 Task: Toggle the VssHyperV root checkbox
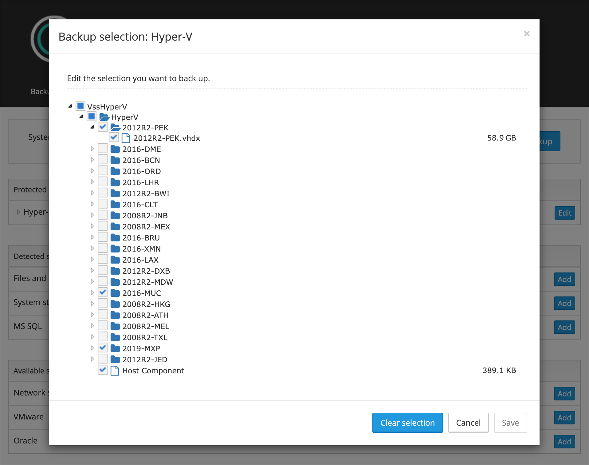[x=80, y=106]
